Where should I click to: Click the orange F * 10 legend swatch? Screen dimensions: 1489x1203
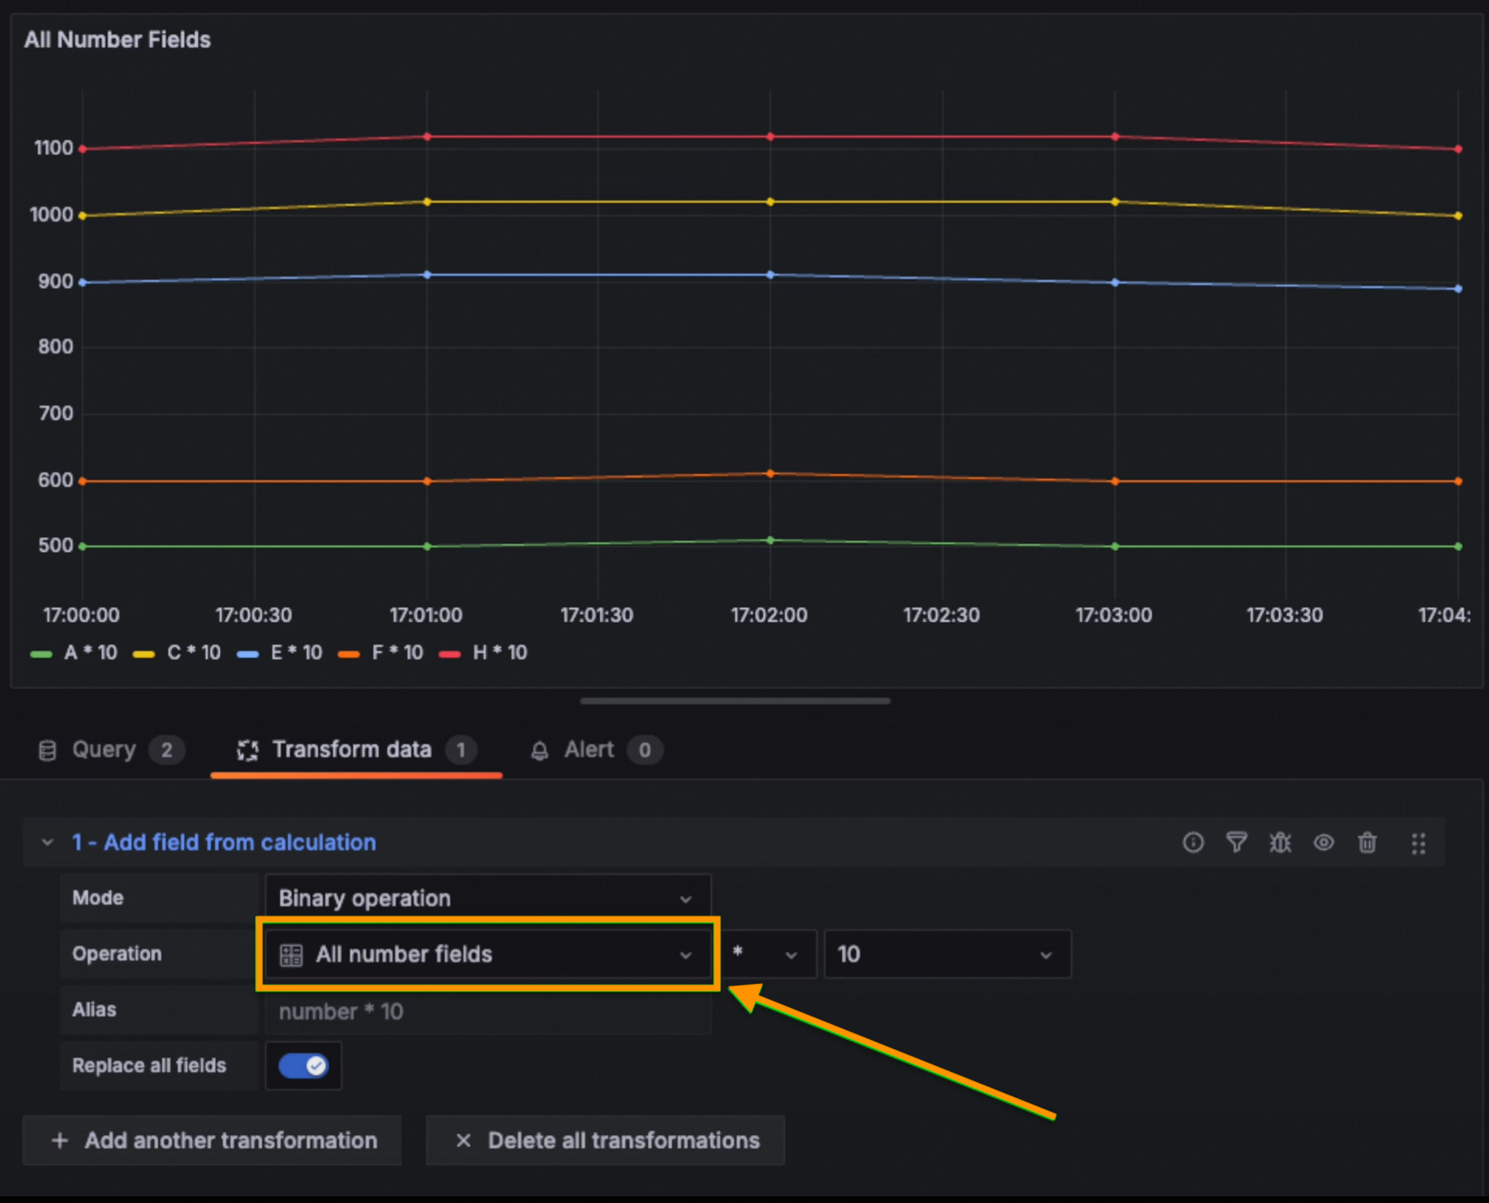(x=349, y=654)
